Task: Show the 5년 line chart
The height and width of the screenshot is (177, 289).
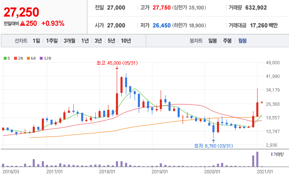Action: click(111, 41)
